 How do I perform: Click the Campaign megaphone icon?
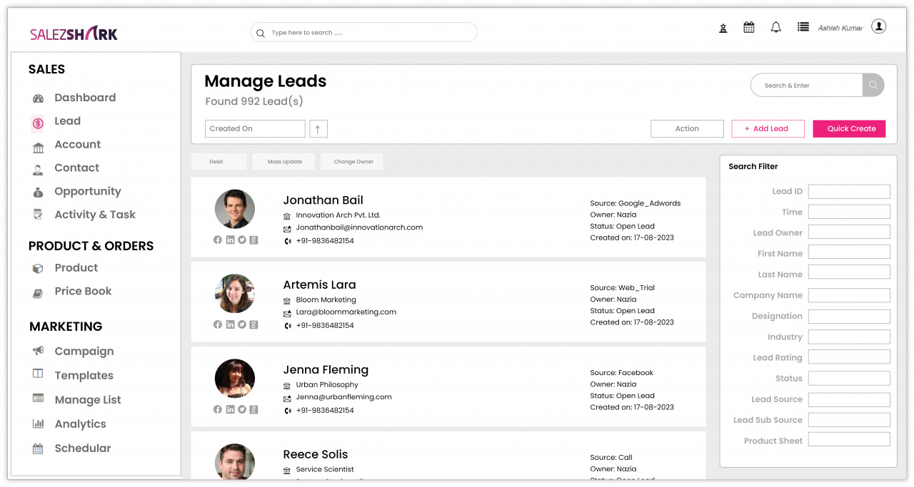[x=38, y=351]
